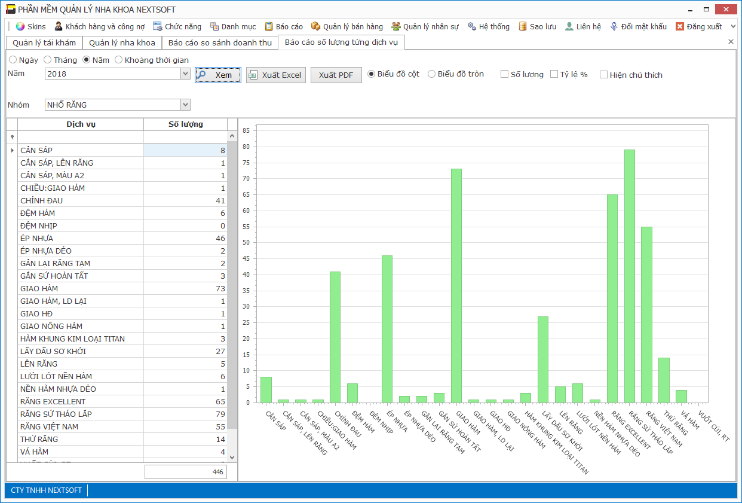Expand the Năm 2018 dropdown
Image resolution: width=742 pixels, height=503 pixels.
point(185,74)
